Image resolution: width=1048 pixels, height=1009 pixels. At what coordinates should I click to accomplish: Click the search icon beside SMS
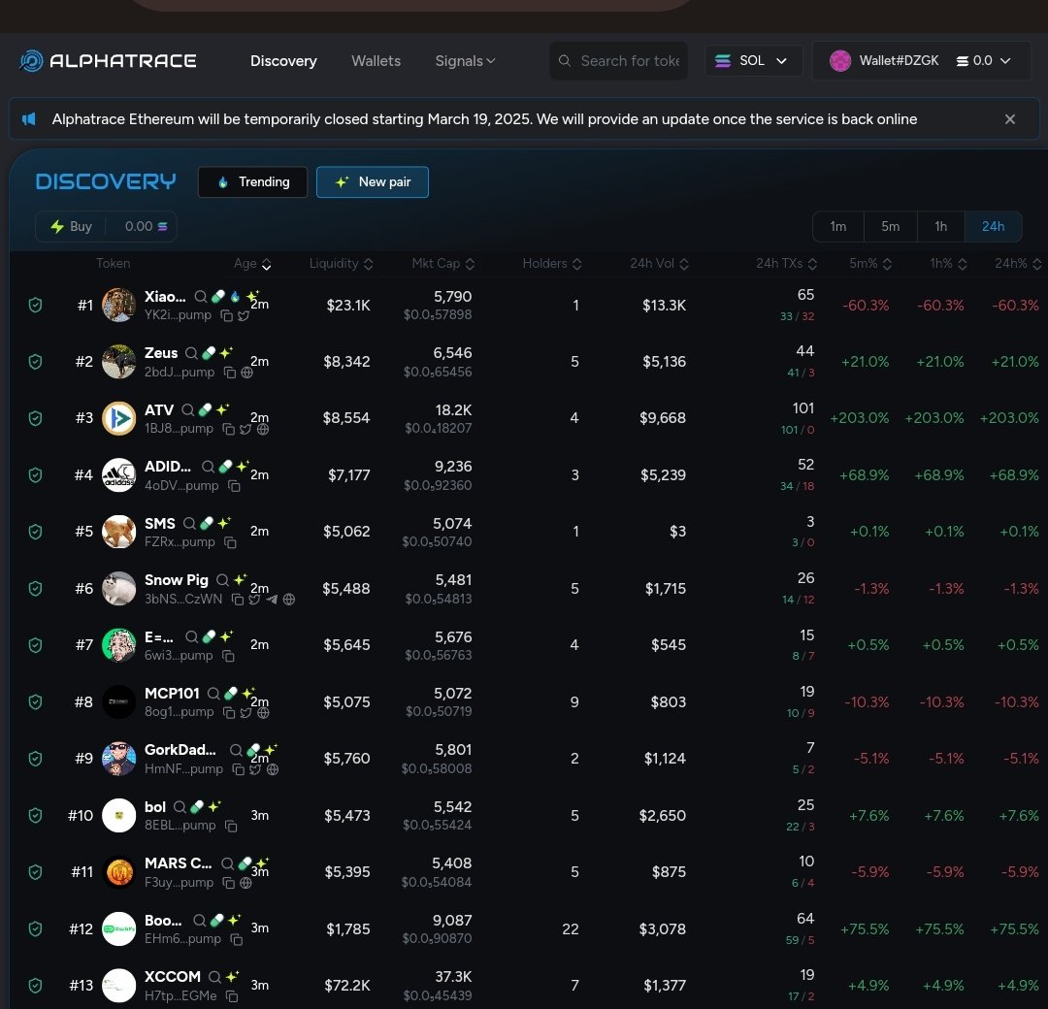(x=190, y=523)
